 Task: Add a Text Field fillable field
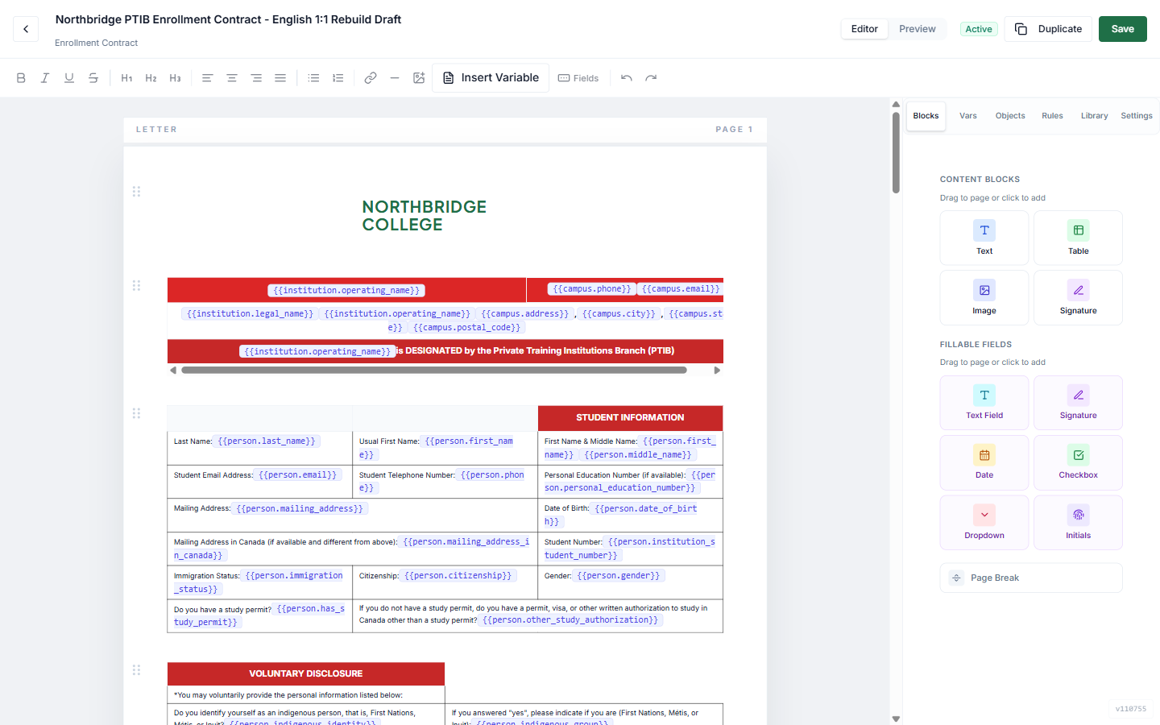click(984, 403)
